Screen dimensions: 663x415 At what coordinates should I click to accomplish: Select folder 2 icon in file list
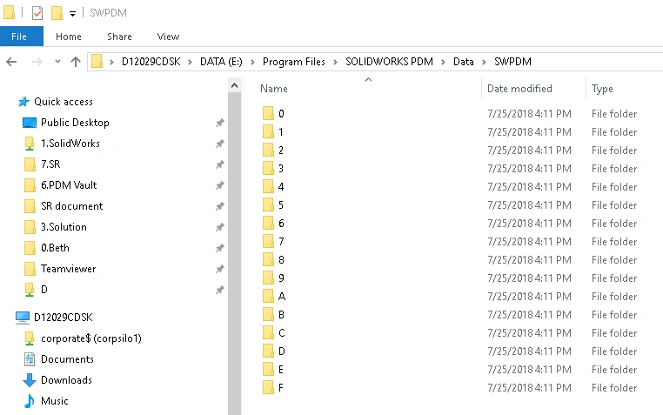pyautogui.click(x=268, y=150)
